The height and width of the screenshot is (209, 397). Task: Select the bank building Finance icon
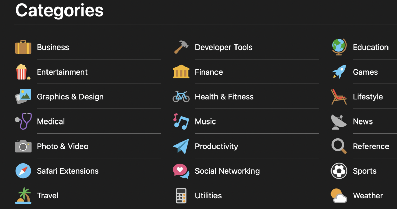tap(181, 72)
